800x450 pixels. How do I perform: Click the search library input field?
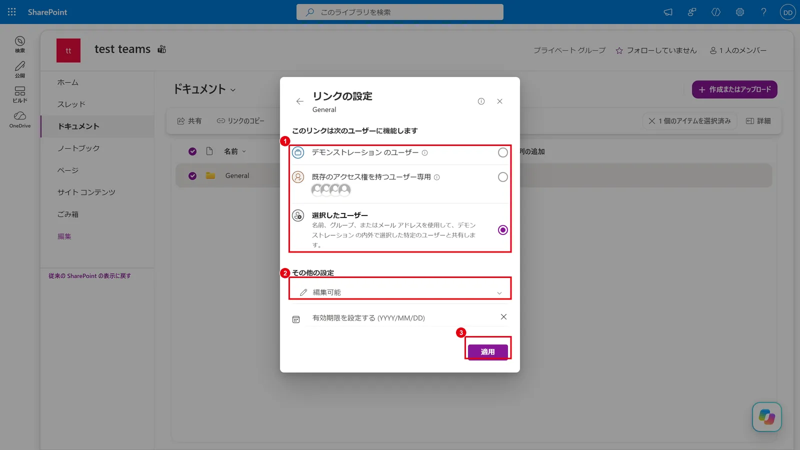400,12
